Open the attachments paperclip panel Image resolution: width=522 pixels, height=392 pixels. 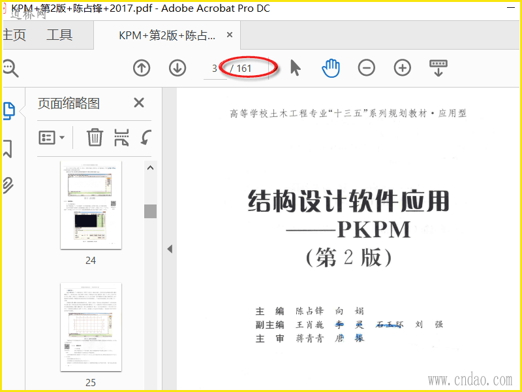(x=8, y=186)
